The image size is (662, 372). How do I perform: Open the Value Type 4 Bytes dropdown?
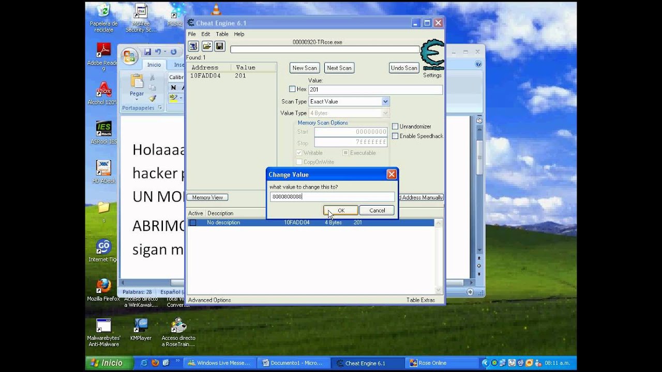(385, 113)
